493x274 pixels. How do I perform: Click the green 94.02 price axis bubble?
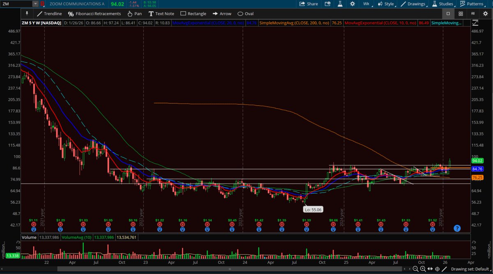pos(477,161)
